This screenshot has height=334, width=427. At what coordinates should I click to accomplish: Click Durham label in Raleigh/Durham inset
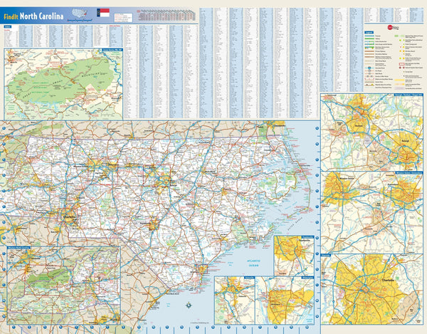click(359, 125)
